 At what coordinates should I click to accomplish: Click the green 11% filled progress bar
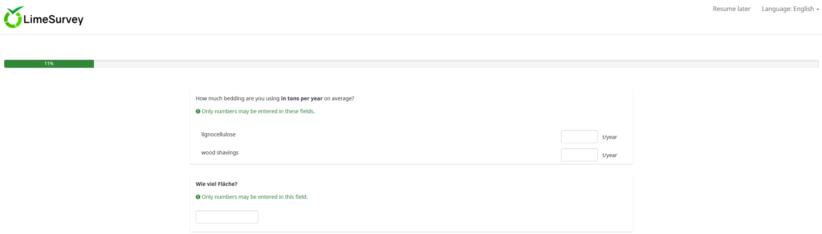click(x=49, y=64)
